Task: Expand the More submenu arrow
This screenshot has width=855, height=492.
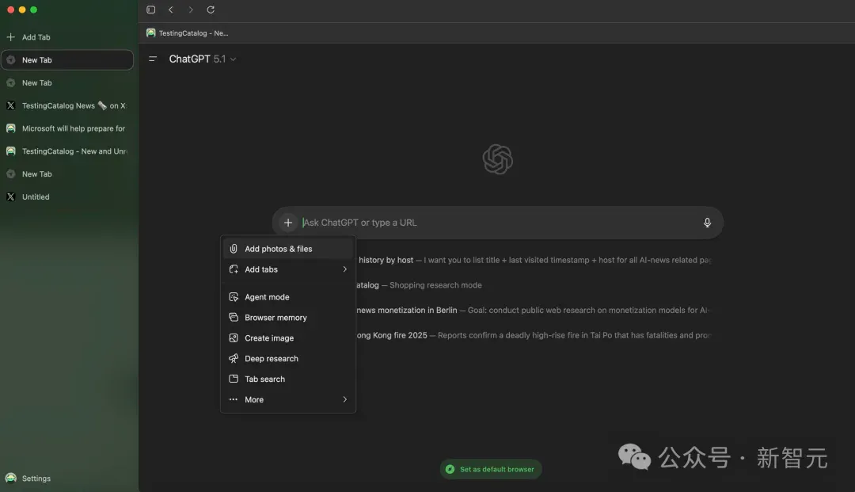Action: (x=344, y=400)
